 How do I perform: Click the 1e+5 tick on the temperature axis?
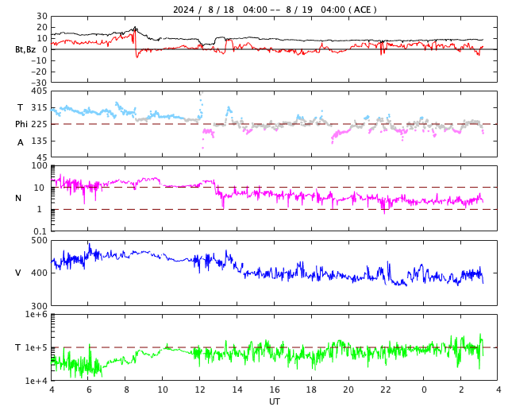tap(37, 347)
